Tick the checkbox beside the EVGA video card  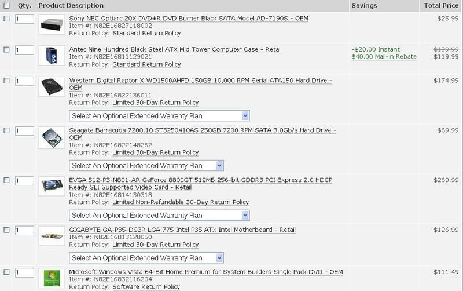(x=6, y=180)
